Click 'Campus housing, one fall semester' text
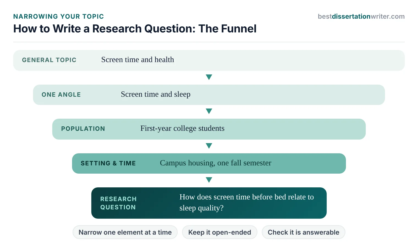The image size is (418, 250). tap(216, 163)
